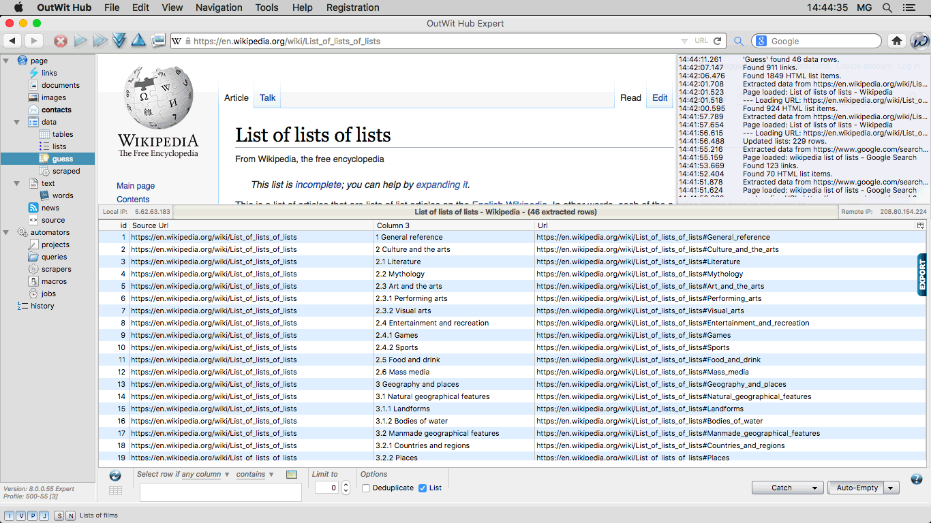931x523 pixels.
Task: Toggle the I button in status bar
Action: click(x=10, y=516)
